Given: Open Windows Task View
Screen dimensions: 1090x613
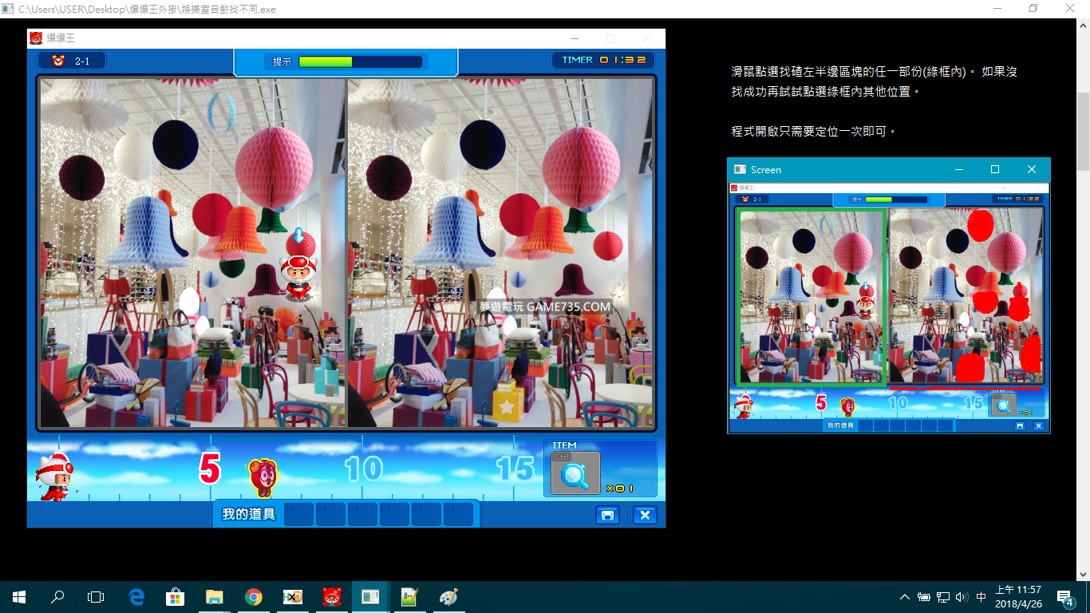Looking at the screenshot, I should [96, 597].
